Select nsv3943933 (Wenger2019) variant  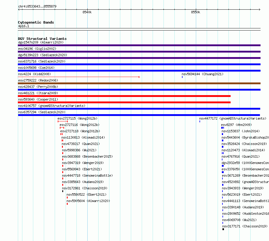point(243,188)
